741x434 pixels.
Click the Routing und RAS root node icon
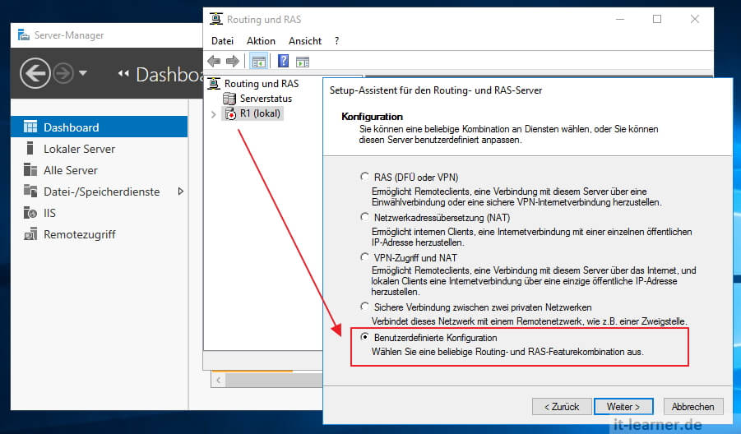(214, 84)
